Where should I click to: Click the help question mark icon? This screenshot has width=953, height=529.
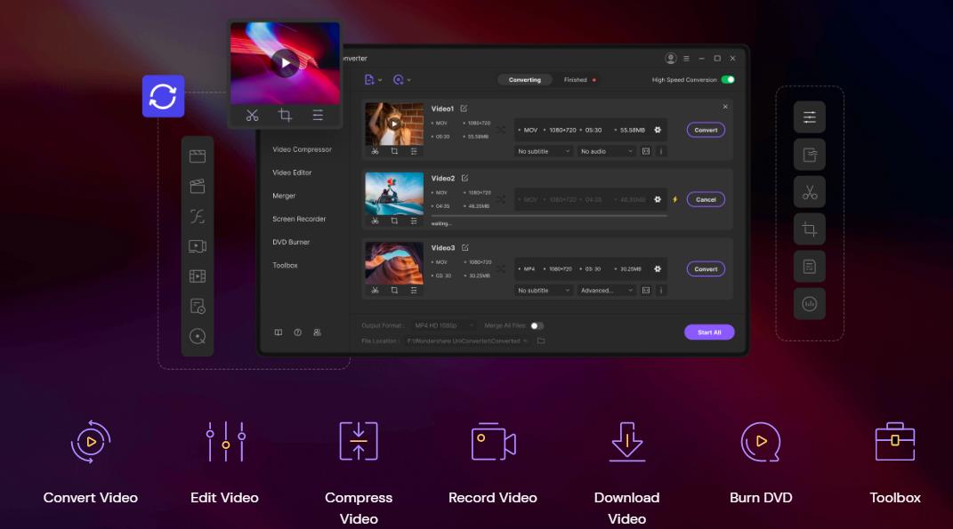point(297,333)
